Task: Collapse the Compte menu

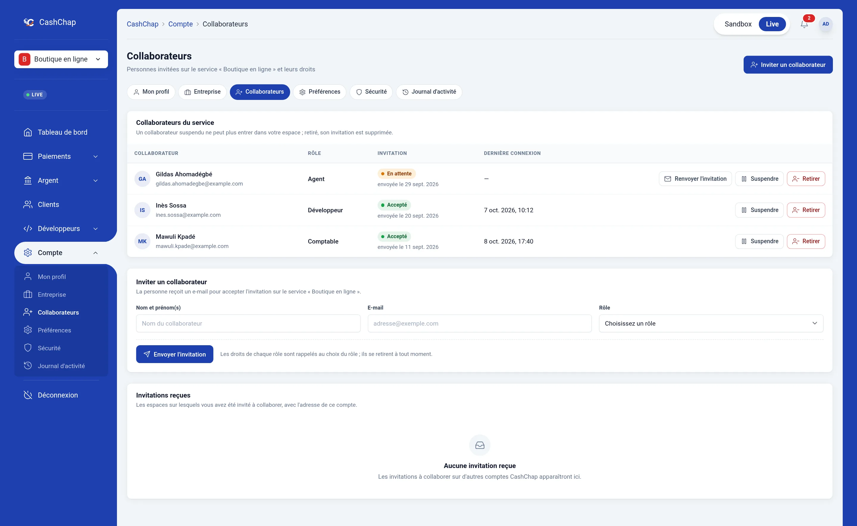Action: (x=61, y=253)
